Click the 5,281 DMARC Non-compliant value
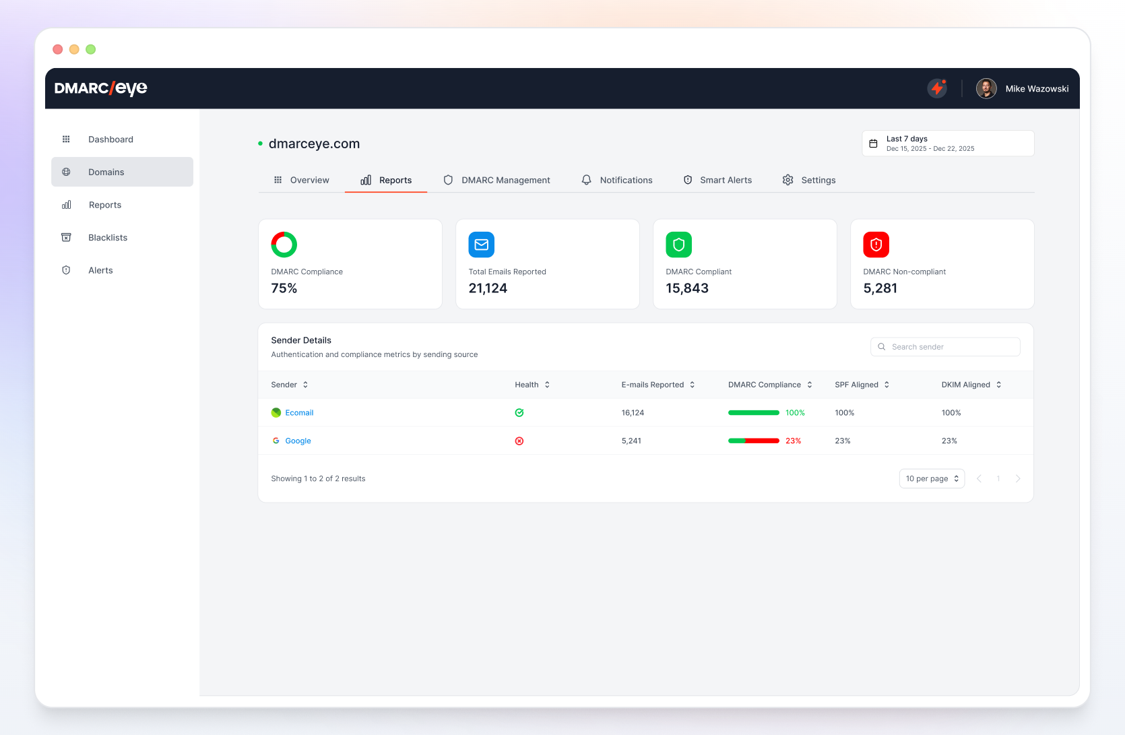Viewport: 1125px width, 735px height. (x=880, y=288)
